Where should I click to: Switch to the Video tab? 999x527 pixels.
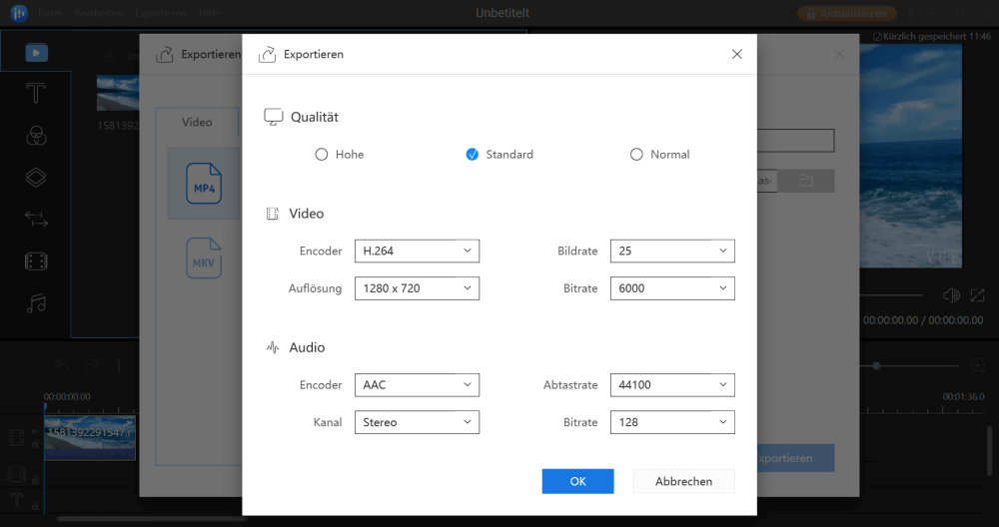197,123
